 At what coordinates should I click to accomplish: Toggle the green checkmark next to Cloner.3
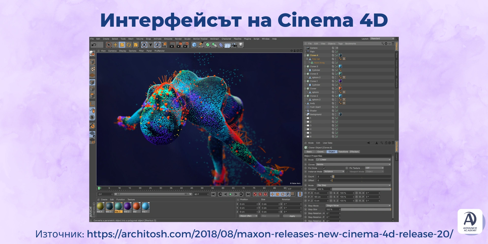(x=337, y=66)
